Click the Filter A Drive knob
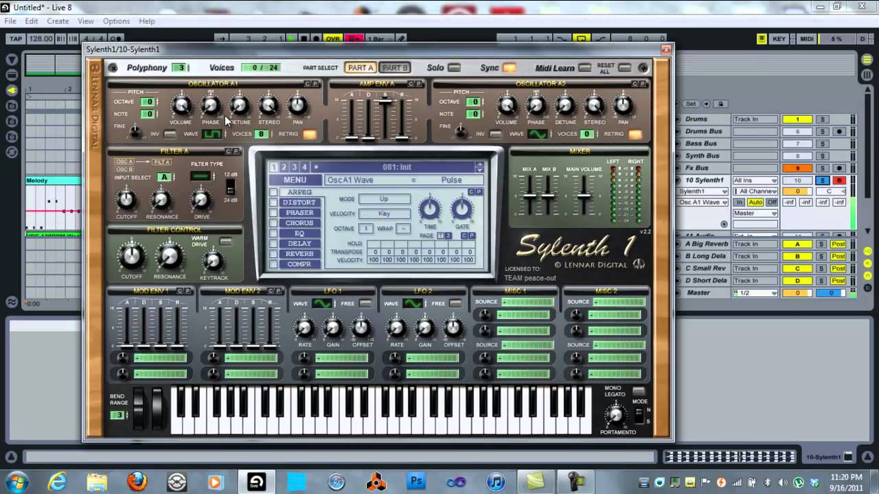This screenshot has width=879, height=494. (201, 200)
